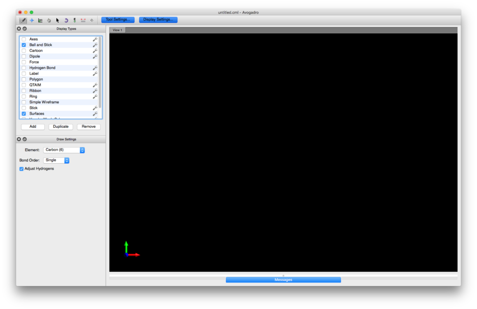The height and width of the screenshot is (309, 477).
Task: Select Simple Wireframe in display list
Action: [x=44, y=102]
